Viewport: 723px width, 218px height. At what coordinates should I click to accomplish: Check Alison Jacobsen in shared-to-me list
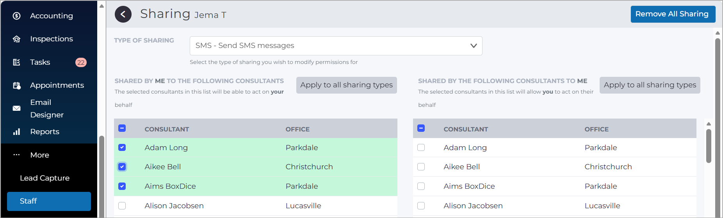tap(421, 206)
